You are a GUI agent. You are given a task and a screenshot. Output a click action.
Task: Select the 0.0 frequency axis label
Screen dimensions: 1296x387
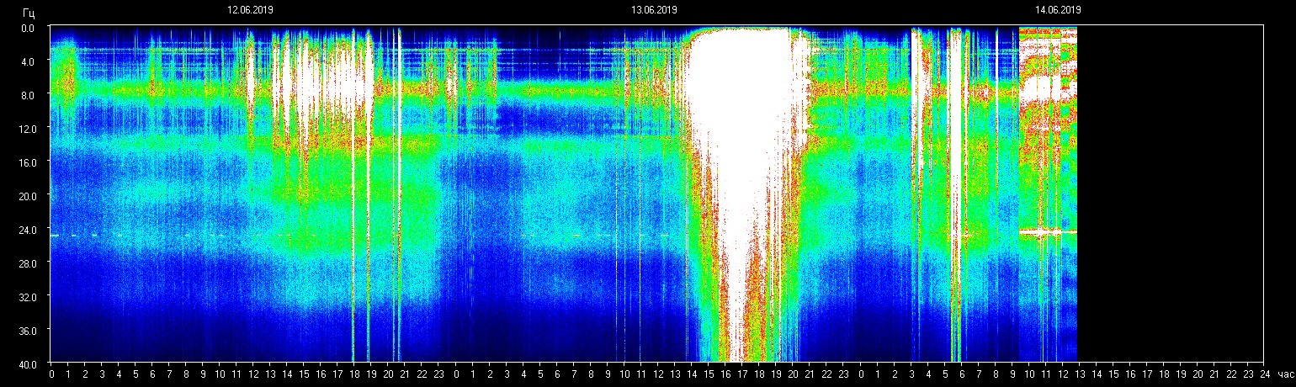[x=29, y=28]
